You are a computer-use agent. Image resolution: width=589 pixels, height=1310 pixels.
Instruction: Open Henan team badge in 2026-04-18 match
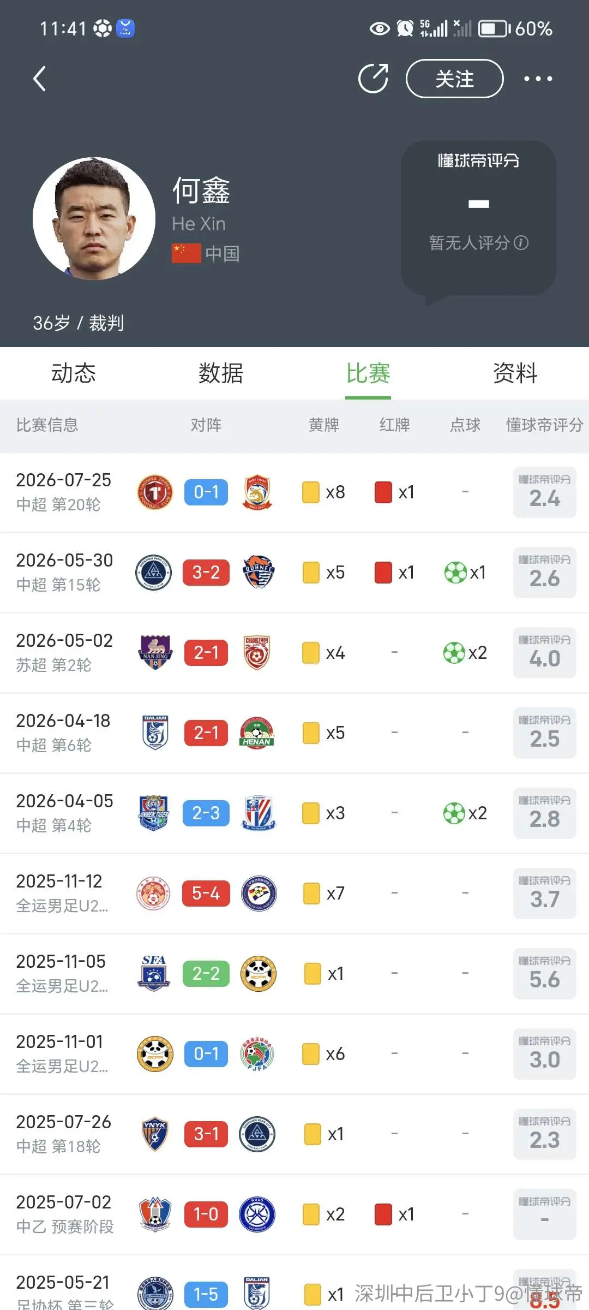(x=257, y=733)
